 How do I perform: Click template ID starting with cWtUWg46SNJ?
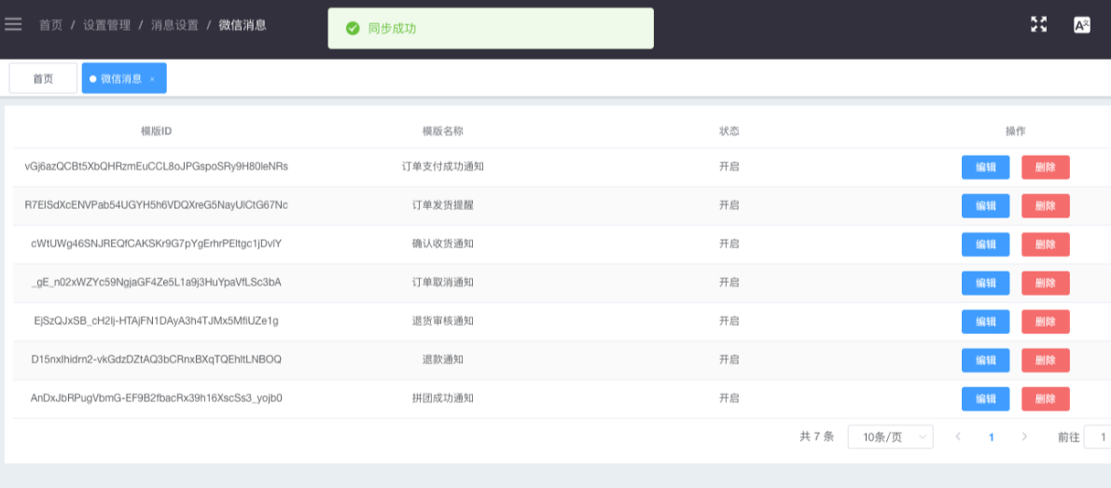point(157,244)
